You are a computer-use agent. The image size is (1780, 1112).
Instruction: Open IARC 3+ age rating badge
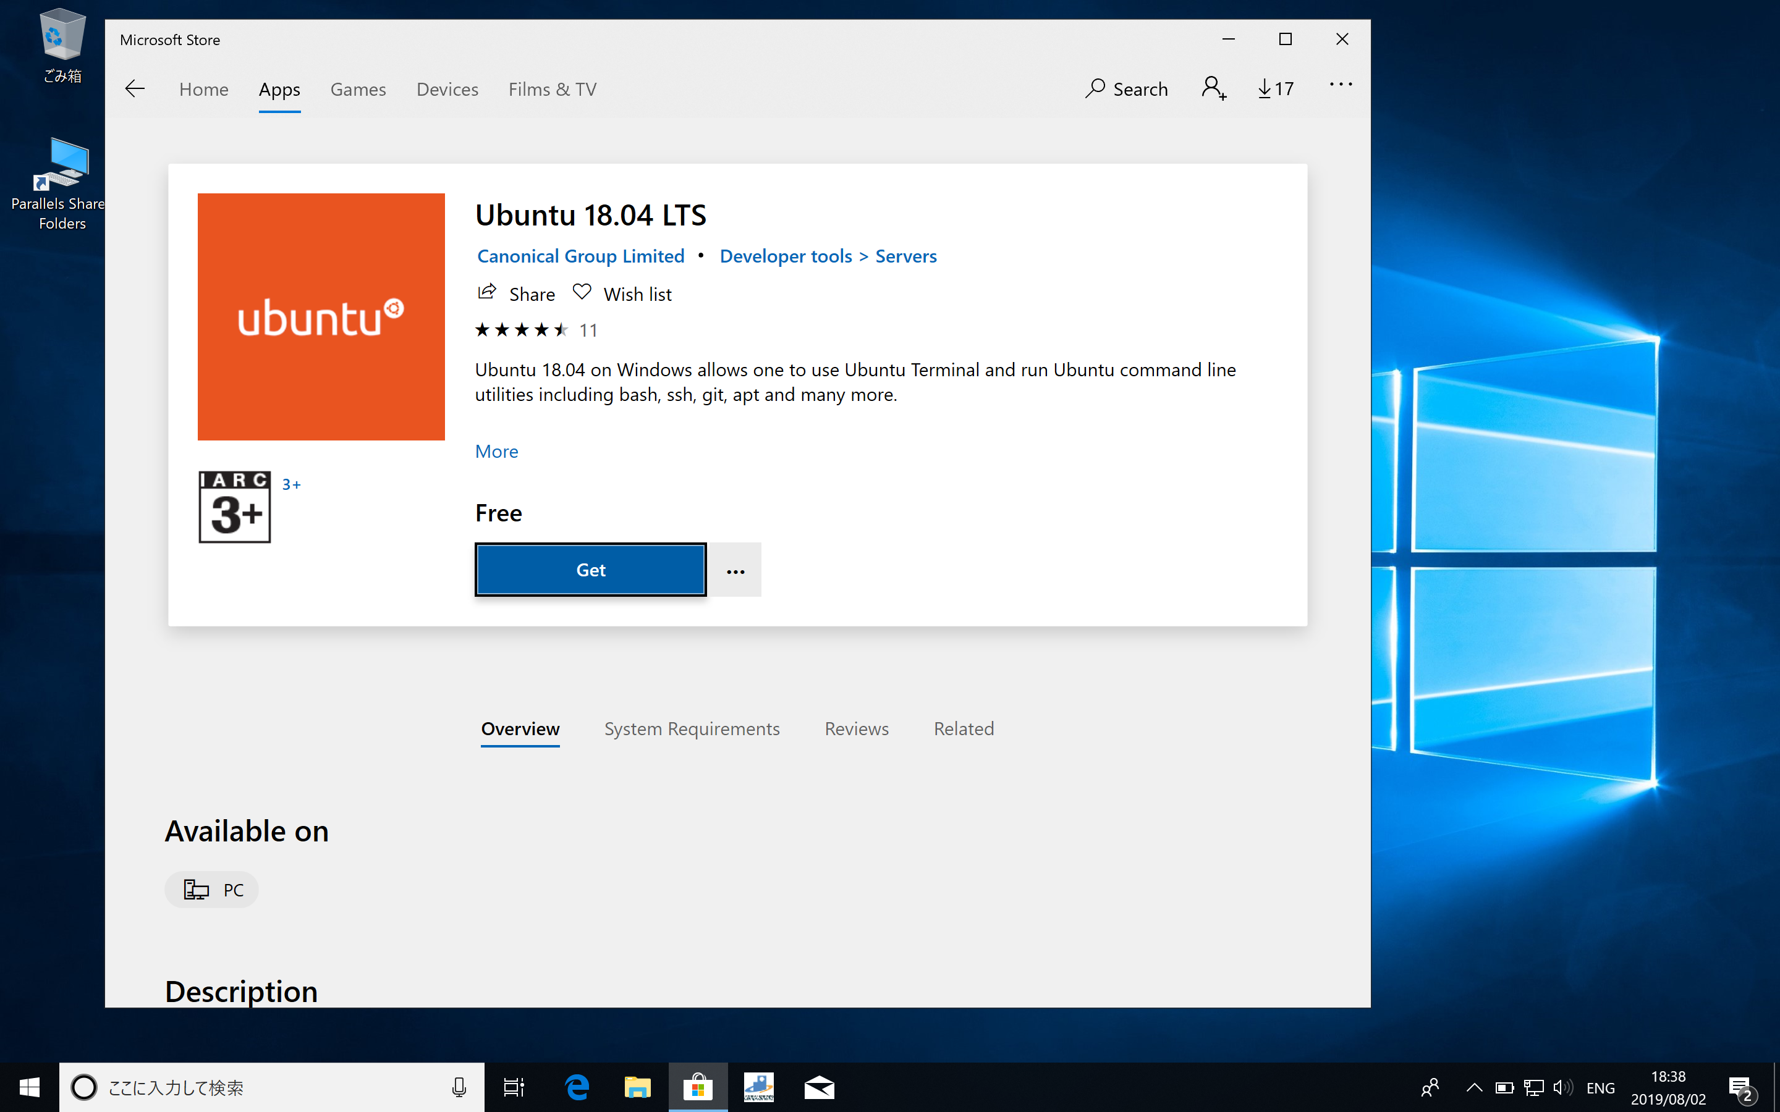pos(235,507)
